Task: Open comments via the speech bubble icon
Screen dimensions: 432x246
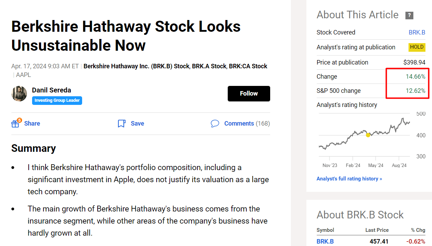Action: coord(215,123)
